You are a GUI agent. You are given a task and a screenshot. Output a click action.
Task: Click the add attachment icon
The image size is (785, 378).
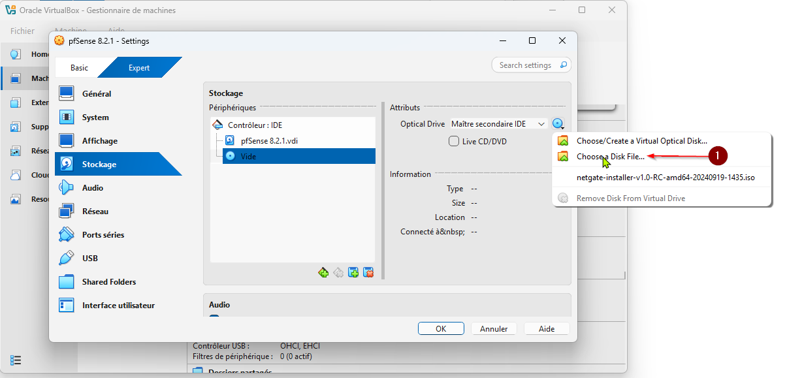pyautogui.click(x=353, y=273)
